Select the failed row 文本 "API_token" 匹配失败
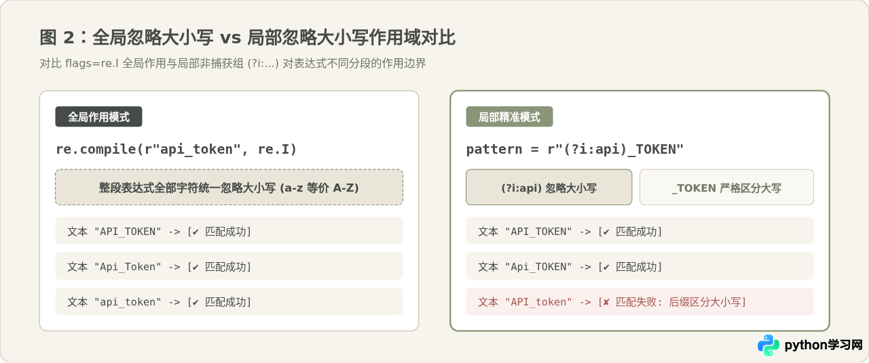This screenshot has height=363, width=869. pyautogui.click(x=640, y=301)
